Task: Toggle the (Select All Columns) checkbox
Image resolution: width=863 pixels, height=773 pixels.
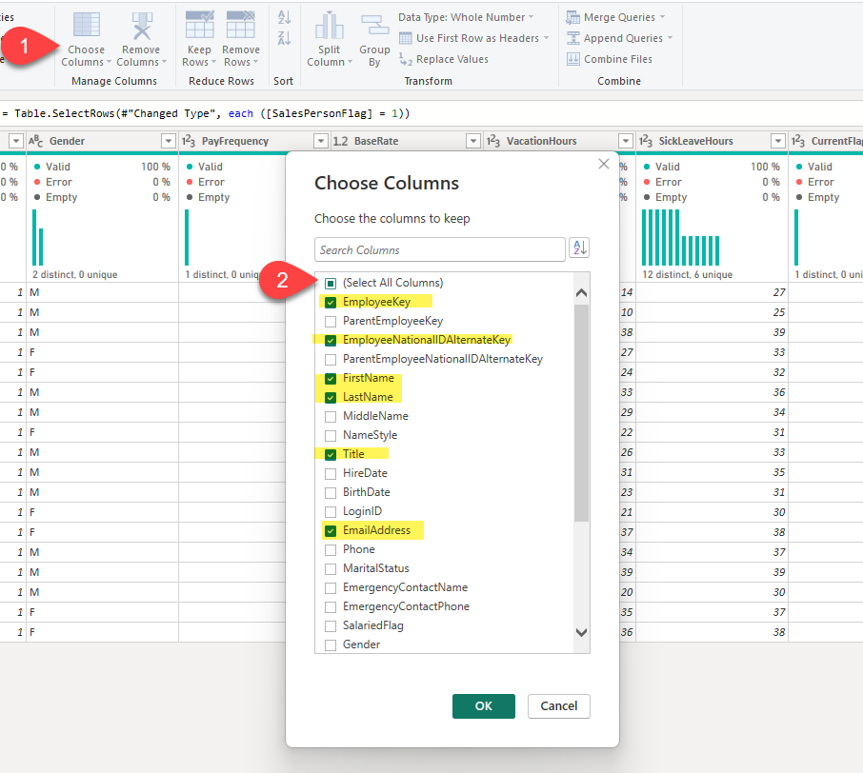Action: click(x=331, y=283)
